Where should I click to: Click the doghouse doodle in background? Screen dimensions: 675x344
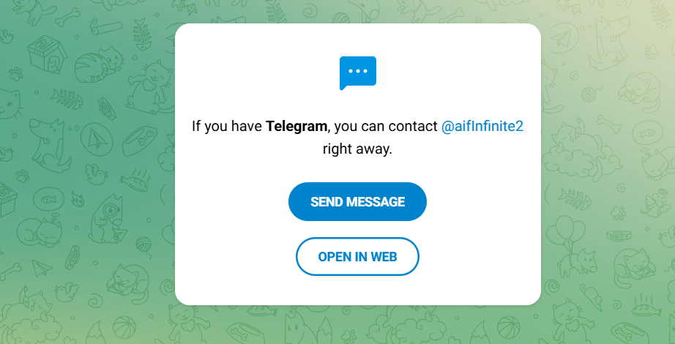pos(48,55)
